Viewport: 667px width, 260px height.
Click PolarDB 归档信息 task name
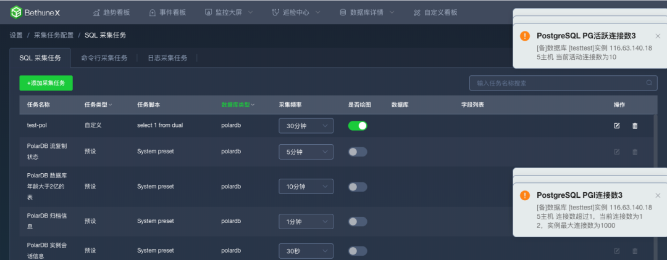coord(47,221)
